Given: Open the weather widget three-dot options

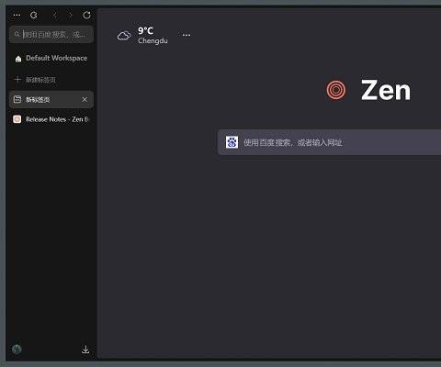Looking at the screenshot, I should pyautogui.click(x=187, y=35).
